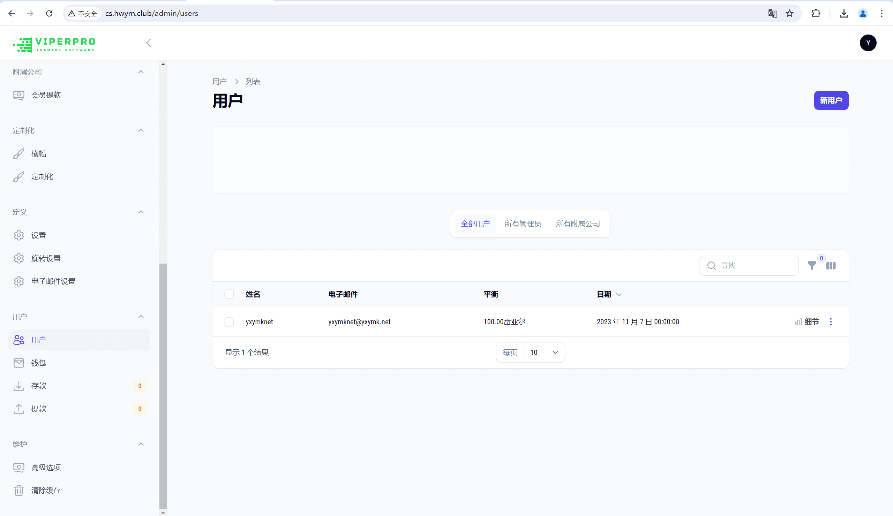Open the per-page dropdown showing 10

pyautogui.click(x=543, y=352)
